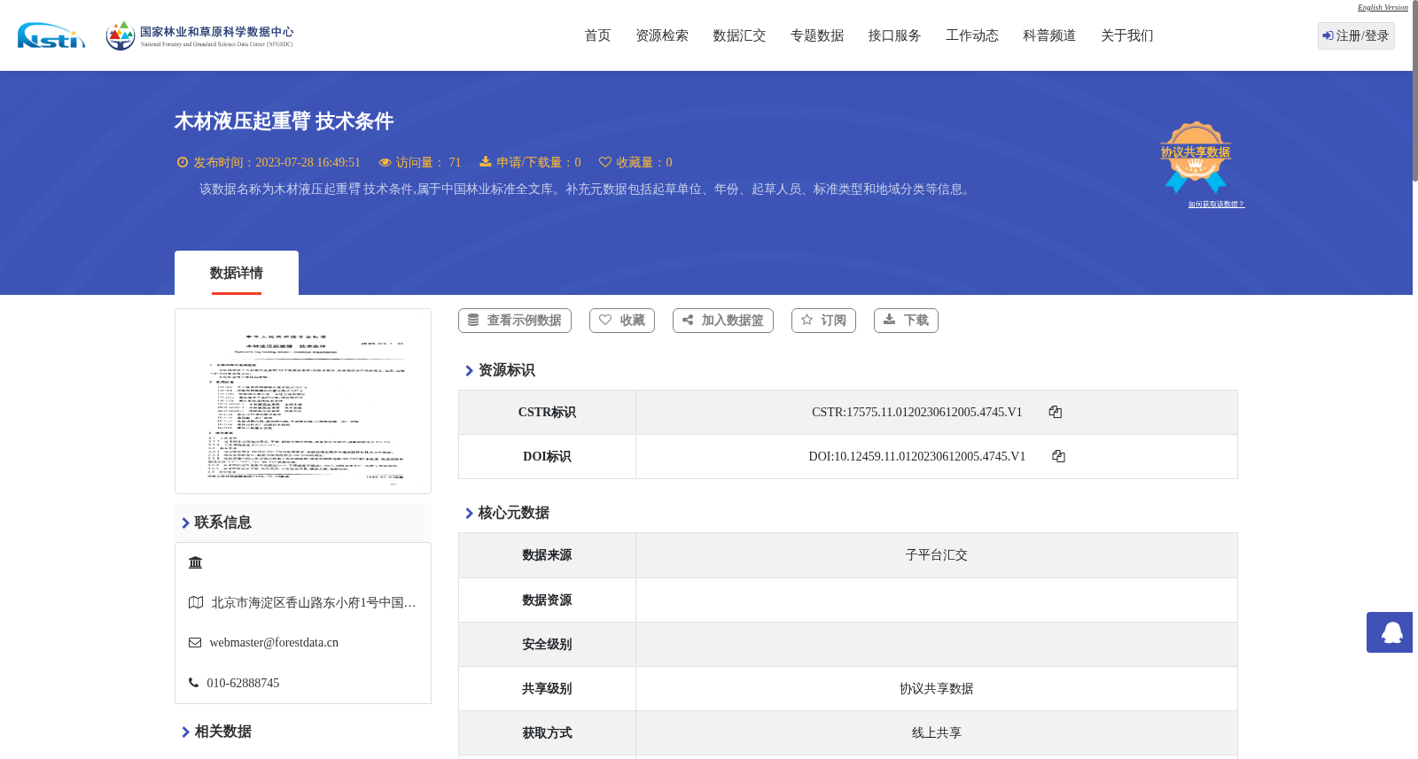Open the 科普频道 menu item
The width and height of the screenshot is (1418, 759).
(x=1049, y=35)
